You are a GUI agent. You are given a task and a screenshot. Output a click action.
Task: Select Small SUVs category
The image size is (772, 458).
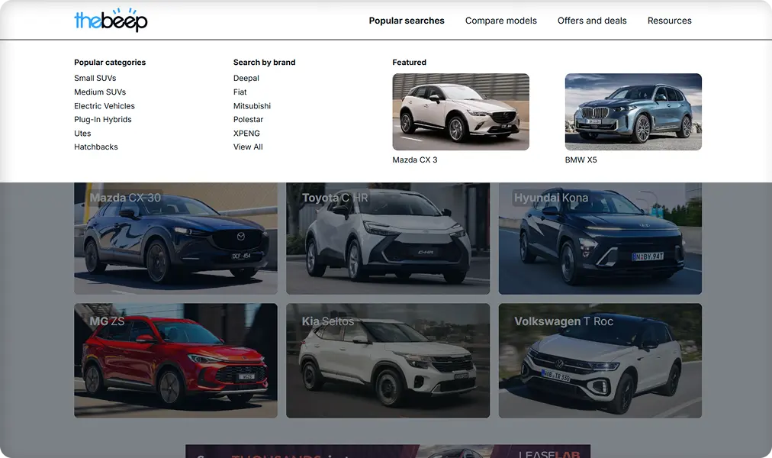click(95, 78)
